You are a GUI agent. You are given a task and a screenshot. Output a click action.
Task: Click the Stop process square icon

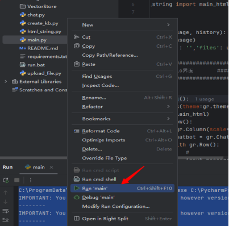click(17, 180)
